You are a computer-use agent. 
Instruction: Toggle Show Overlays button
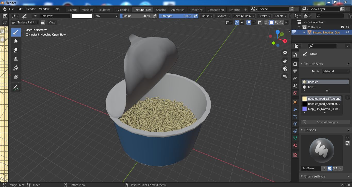coord(249,22)
